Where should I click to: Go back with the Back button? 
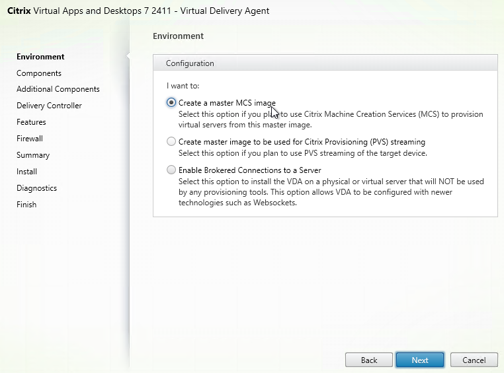(x=368, y=360)
